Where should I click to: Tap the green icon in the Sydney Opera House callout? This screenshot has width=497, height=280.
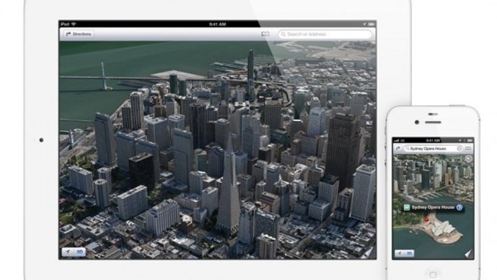point(407,207)
